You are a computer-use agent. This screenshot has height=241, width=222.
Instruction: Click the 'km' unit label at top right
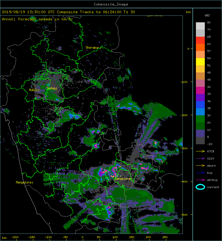pos(188,12)
